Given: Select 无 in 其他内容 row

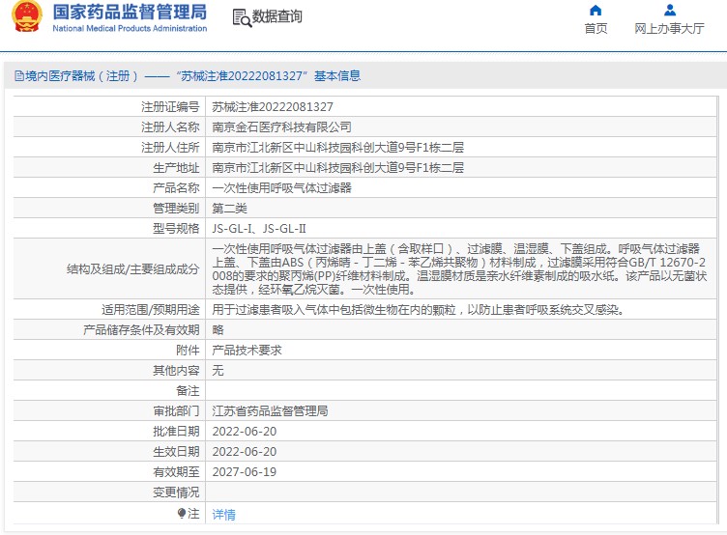Looking at the screenshot, I should coord(218,371).
